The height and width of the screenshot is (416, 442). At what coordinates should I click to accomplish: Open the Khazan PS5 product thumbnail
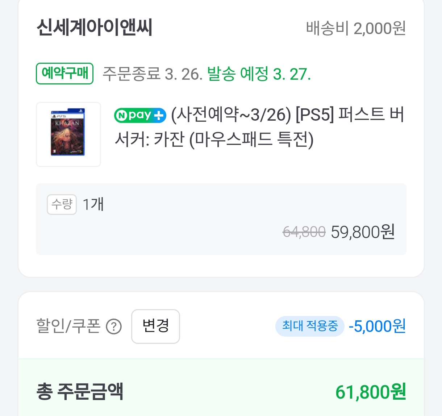tap(68, 134)
